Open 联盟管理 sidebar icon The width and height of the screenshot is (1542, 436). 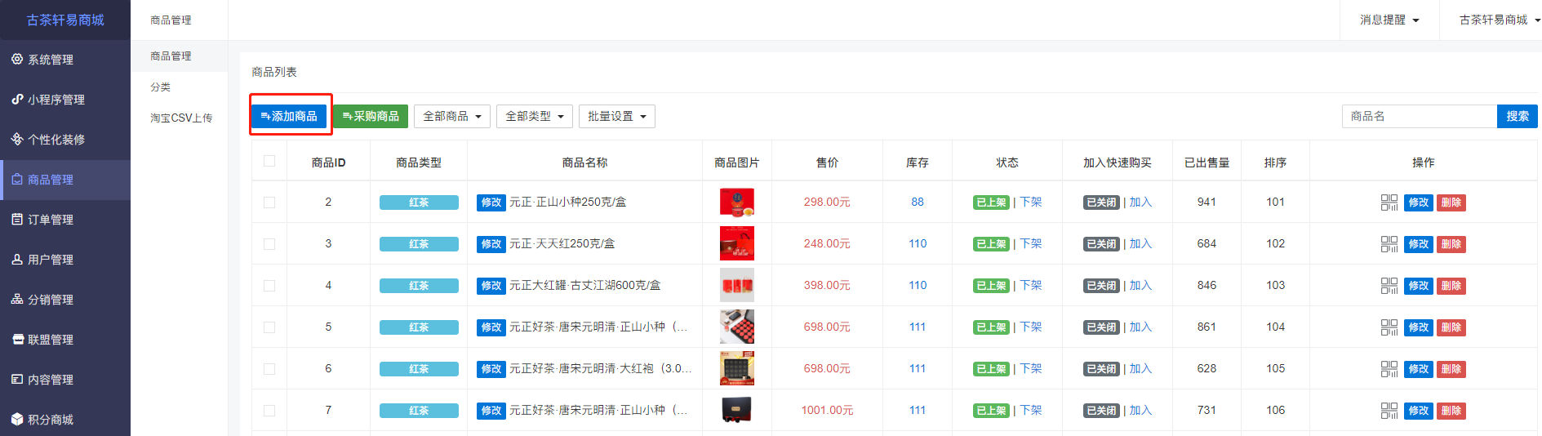click(x=17, y=339)
